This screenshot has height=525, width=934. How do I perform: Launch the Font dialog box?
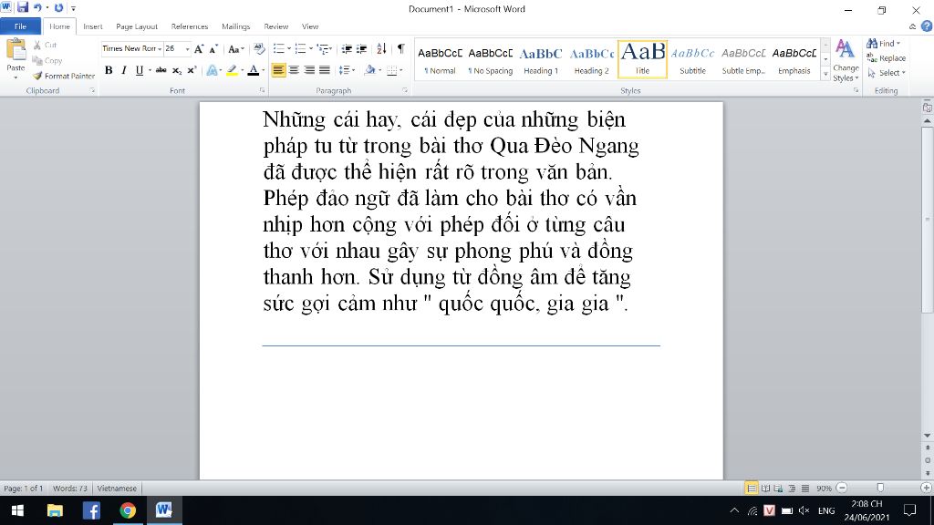pyautogui.click(x=262, y=90)
